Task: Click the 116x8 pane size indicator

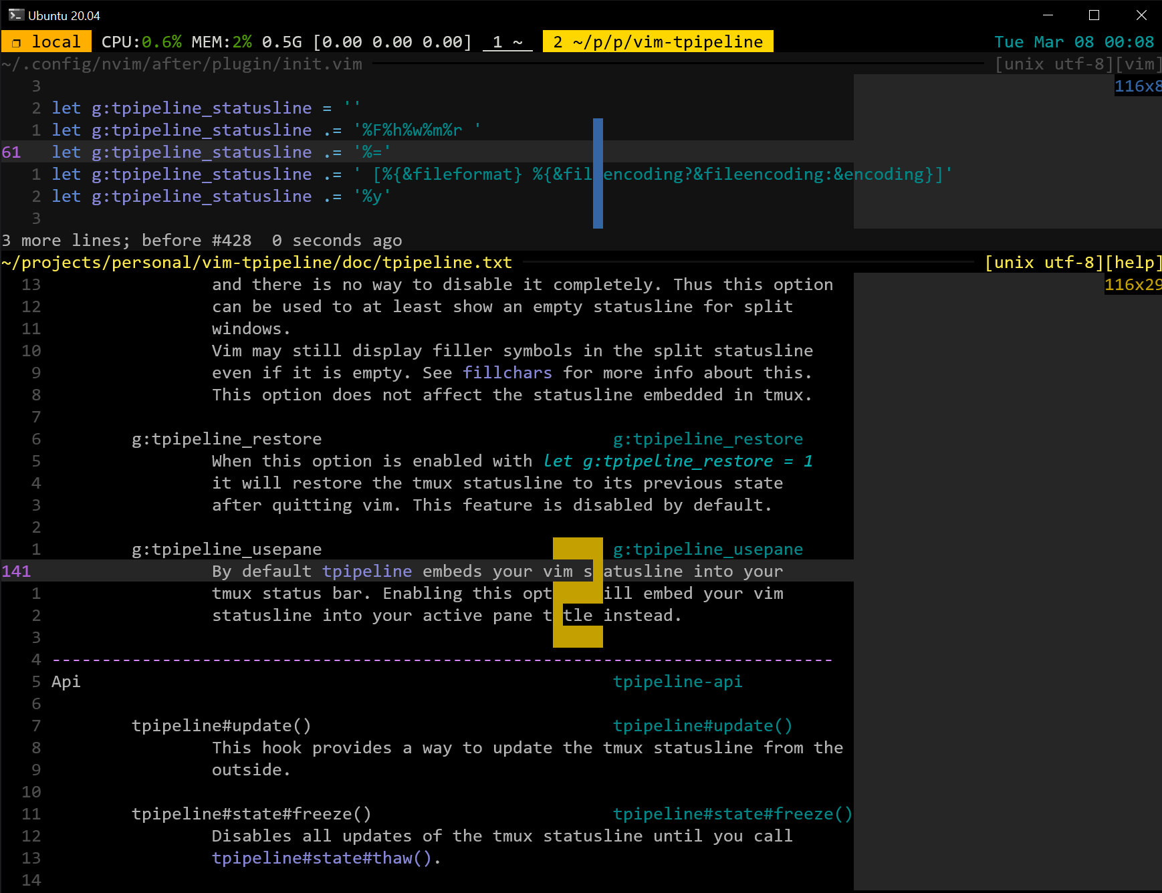Action: (x=1138, y=86)
